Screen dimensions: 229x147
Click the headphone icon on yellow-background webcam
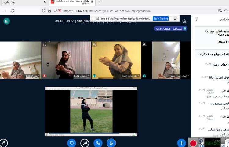tap(94, 76)
